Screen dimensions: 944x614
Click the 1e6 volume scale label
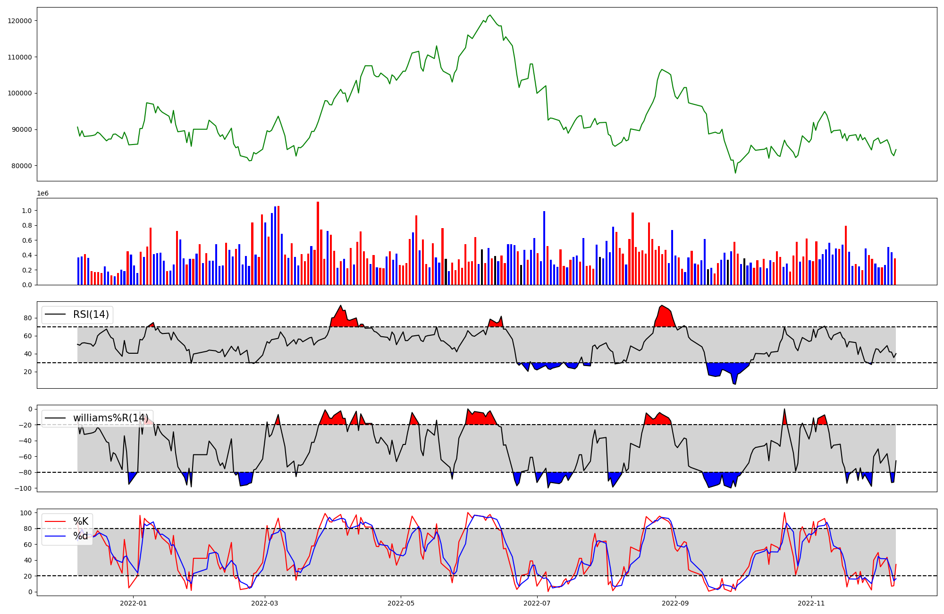coord(42,194)
